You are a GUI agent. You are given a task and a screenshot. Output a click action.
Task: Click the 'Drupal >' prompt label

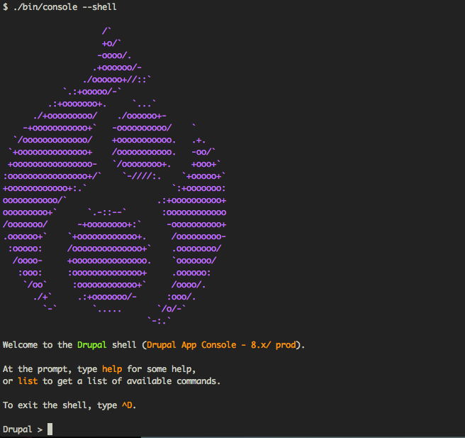[x=23, y=429]
